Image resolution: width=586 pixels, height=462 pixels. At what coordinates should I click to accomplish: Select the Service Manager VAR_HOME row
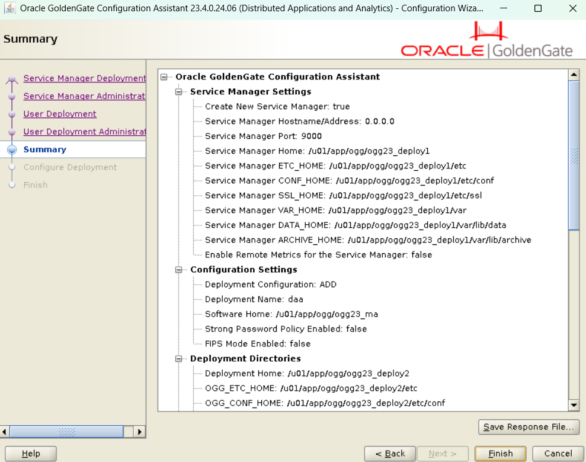pos(335,210)
